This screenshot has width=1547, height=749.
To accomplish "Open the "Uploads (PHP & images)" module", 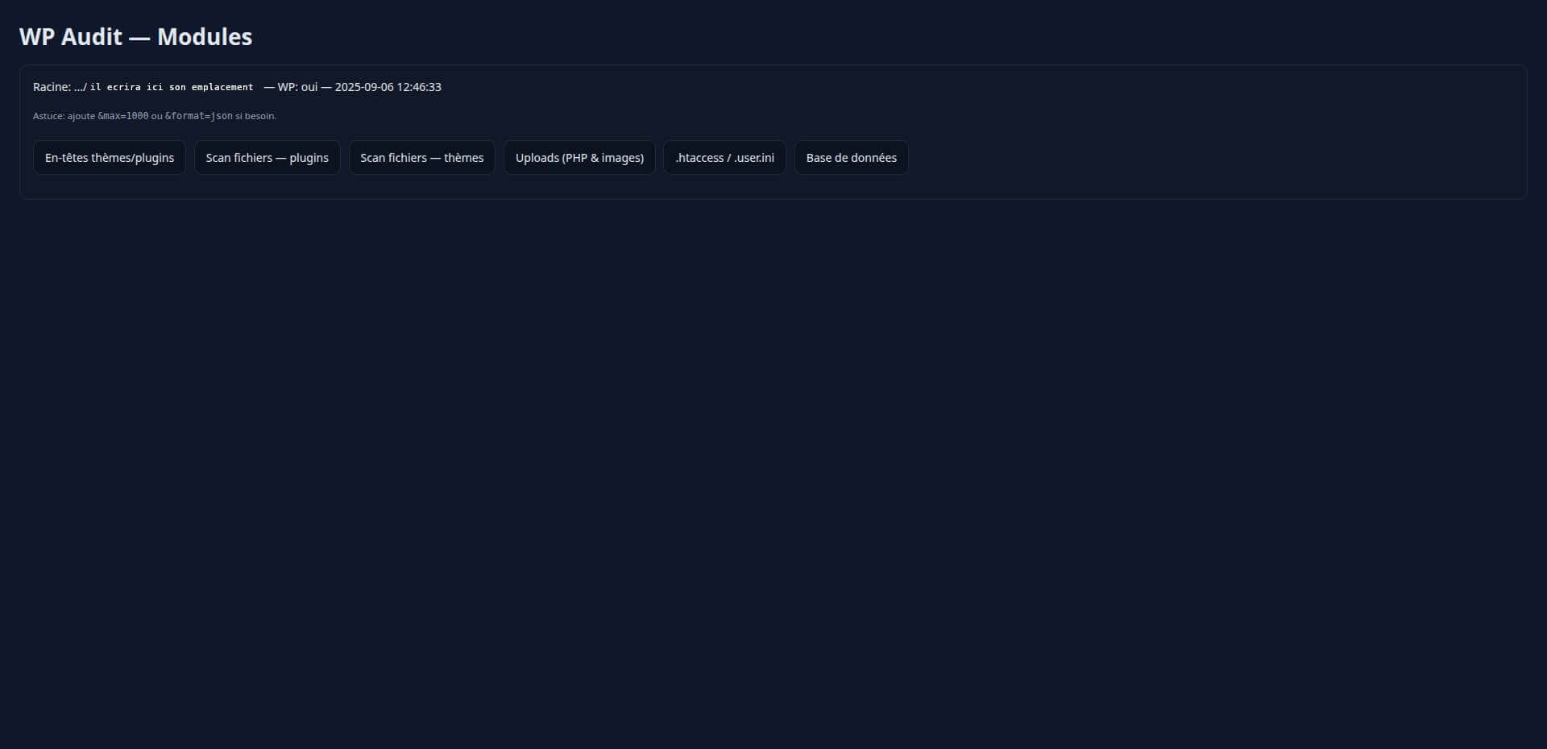I will coord(579,157).
